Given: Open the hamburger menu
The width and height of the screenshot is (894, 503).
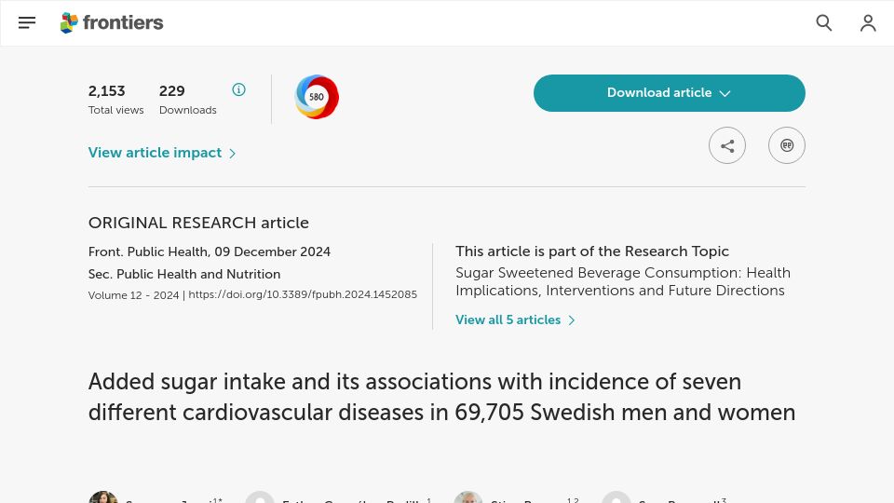Looking at the screenshot, I should tap(27, 22).
